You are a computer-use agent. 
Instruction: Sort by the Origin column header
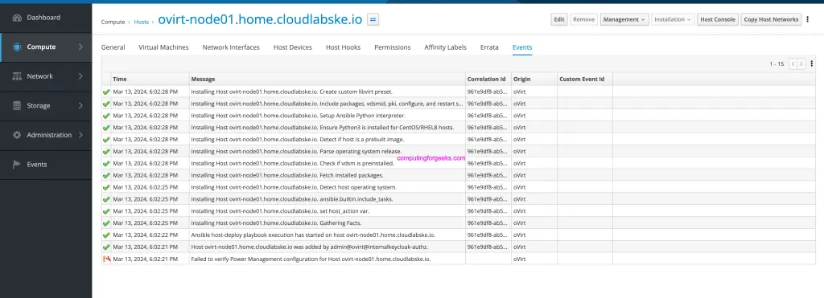click(x=534, y=80)
